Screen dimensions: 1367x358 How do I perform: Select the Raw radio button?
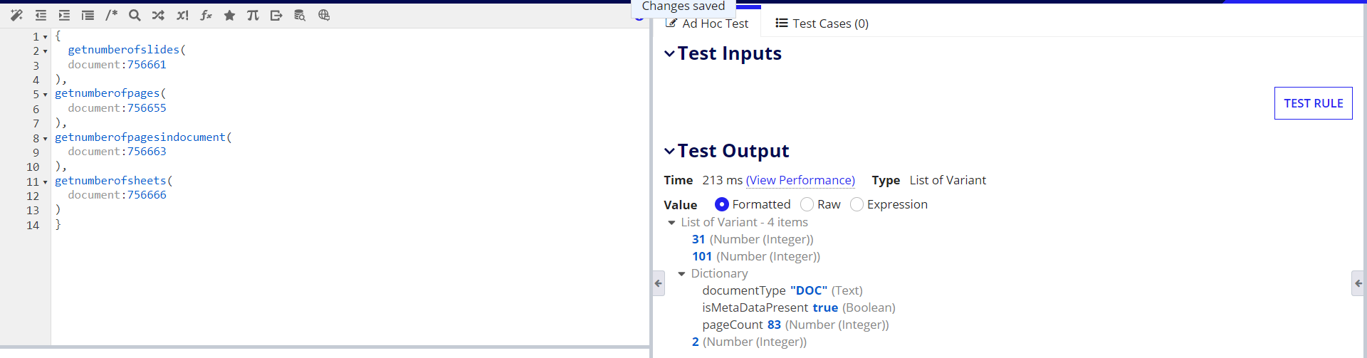tap(807, 204)
